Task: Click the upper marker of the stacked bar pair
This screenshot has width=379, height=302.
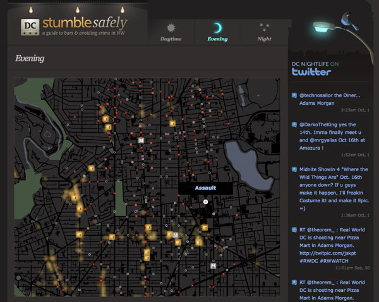Action: tap(147, 253)
